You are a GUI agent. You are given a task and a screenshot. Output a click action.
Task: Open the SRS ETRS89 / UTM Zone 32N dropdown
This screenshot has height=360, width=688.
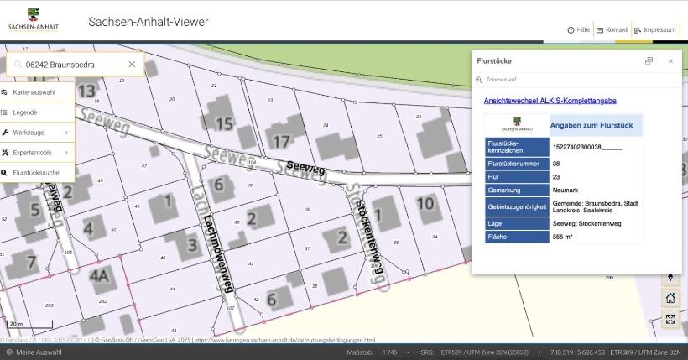click(x=491, y=352)
